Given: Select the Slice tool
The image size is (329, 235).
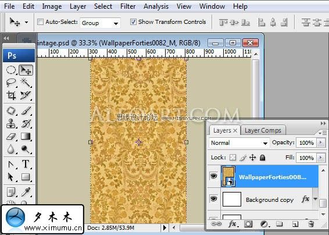Looking at the screenshot, I should tap(26, 95).
